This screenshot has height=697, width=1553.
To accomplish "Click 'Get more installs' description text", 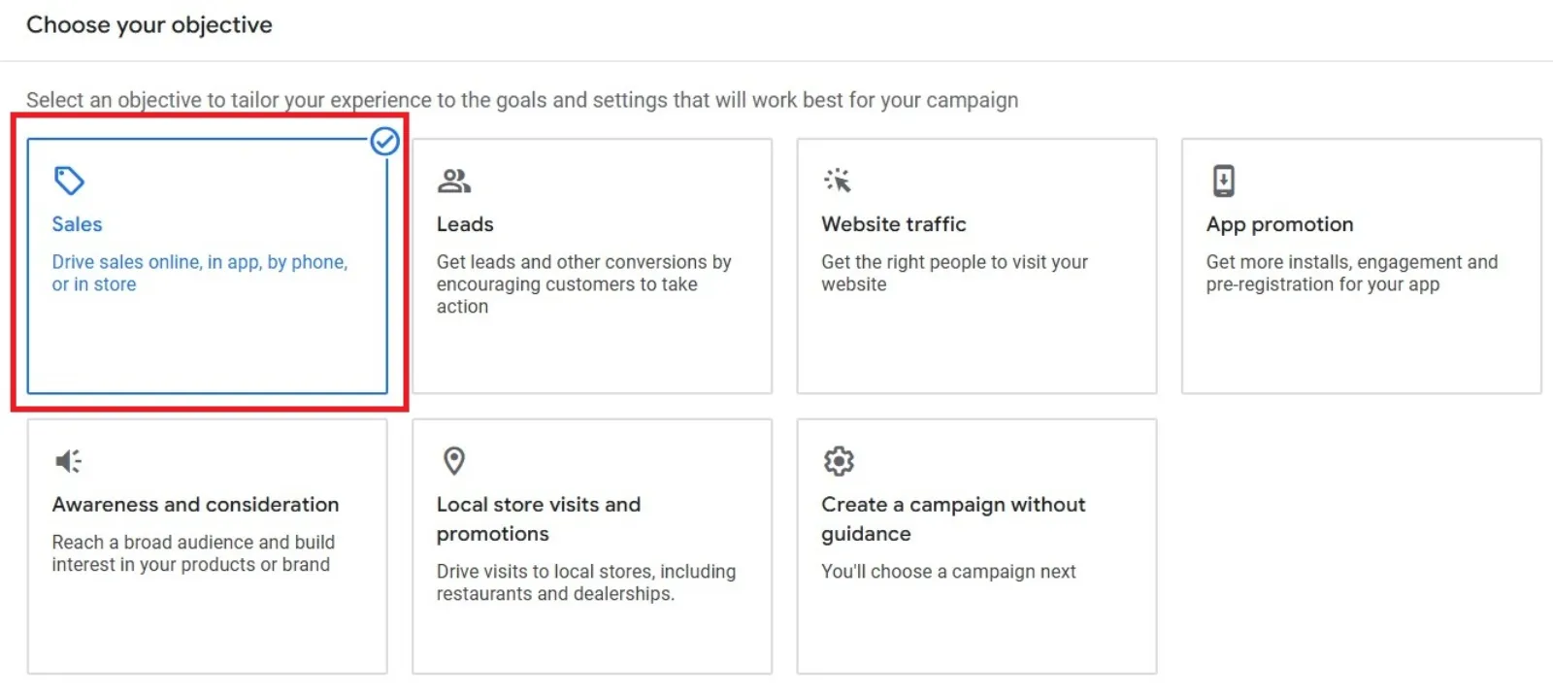I will point(1351,273).
